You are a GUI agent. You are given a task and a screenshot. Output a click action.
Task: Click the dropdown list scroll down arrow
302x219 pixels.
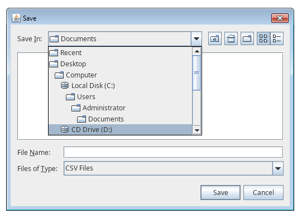click(x=197, y=130)
